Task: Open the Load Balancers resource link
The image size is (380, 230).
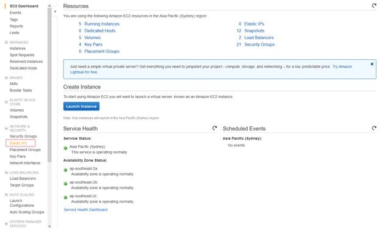Action: [x=259, y=37]
